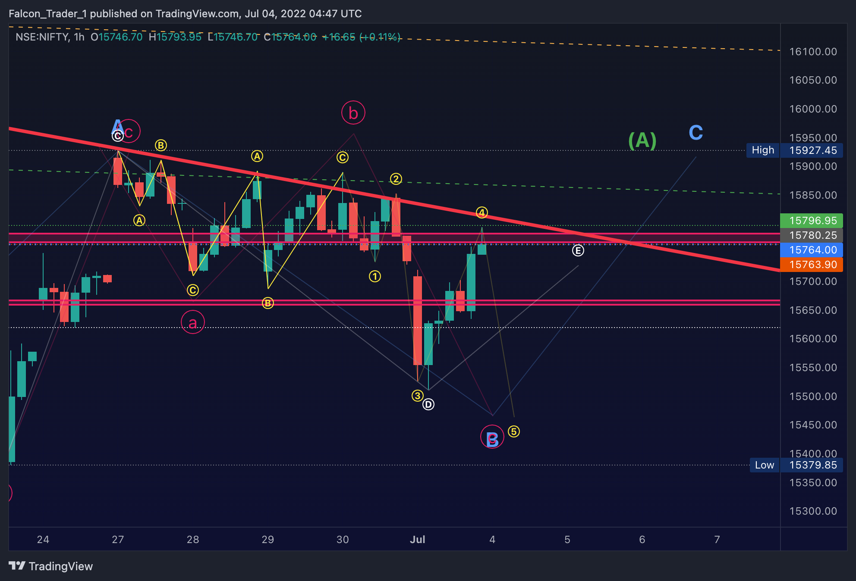Click the blue 15764.00 price tag
Screen dimensions: 856x581
[x=812, y=250]
